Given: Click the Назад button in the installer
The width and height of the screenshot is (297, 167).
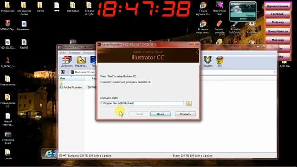Looking at the screenshot, I should (139, 114).
